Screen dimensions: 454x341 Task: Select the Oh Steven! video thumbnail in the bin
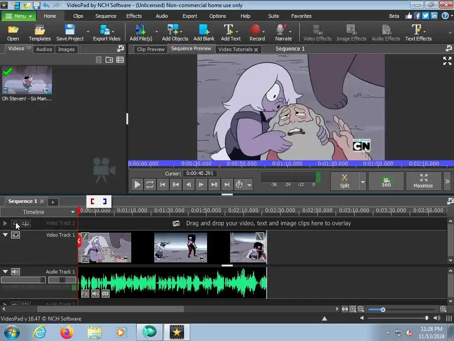[x=27, y=80]
